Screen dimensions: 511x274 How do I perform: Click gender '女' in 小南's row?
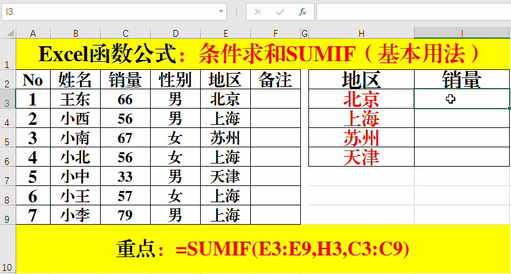[175, 137]
